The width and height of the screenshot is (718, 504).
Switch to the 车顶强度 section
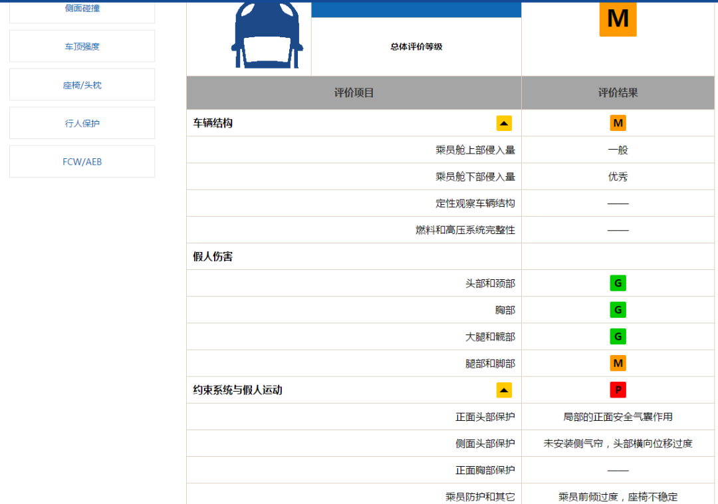[81, 45]
